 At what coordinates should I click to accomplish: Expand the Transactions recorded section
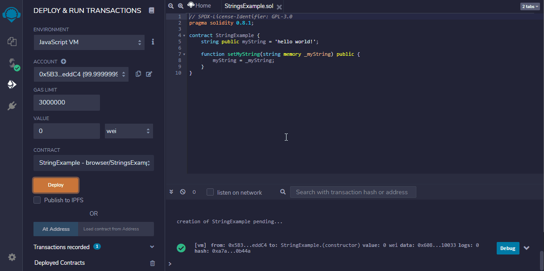point(152,247)
